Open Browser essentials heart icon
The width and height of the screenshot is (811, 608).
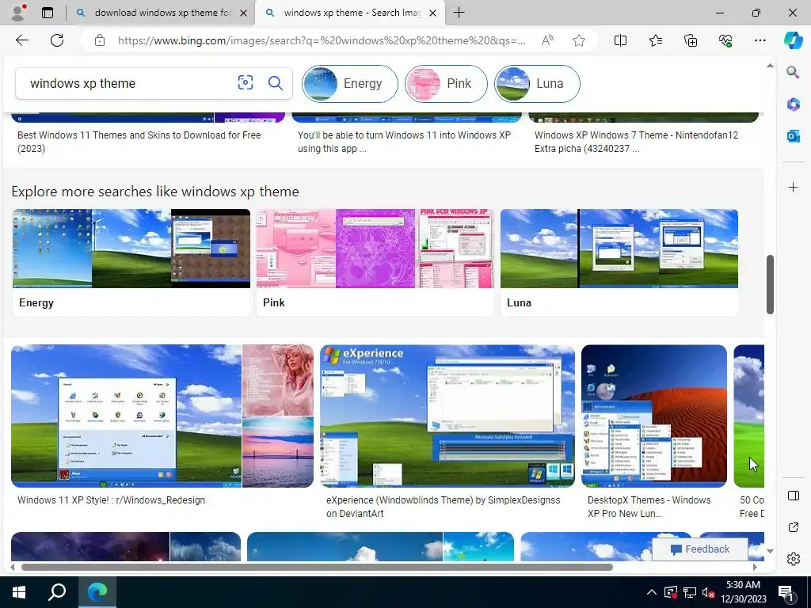click(725, 40)
